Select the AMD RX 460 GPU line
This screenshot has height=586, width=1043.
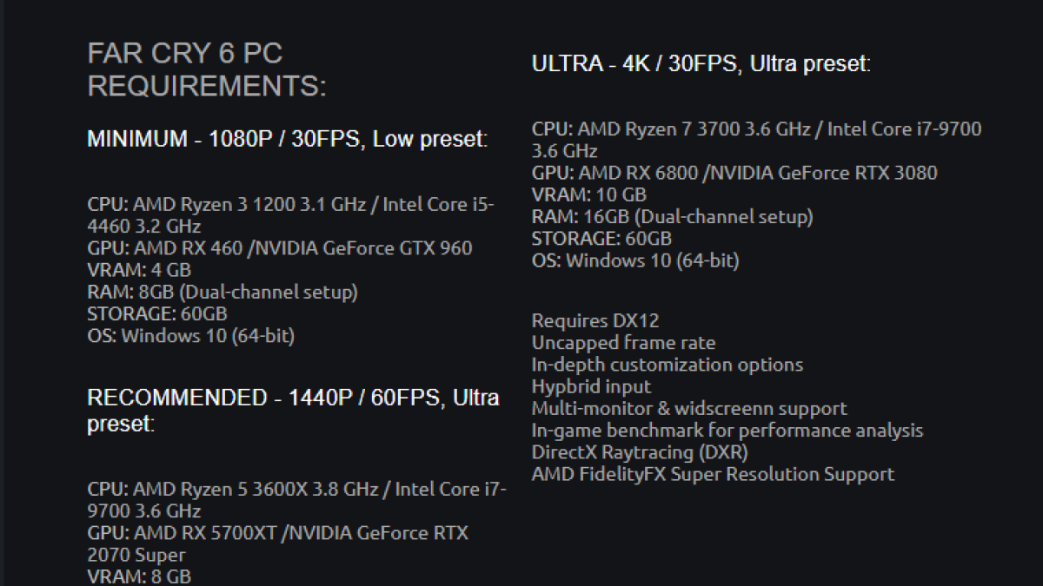(280, 248)
